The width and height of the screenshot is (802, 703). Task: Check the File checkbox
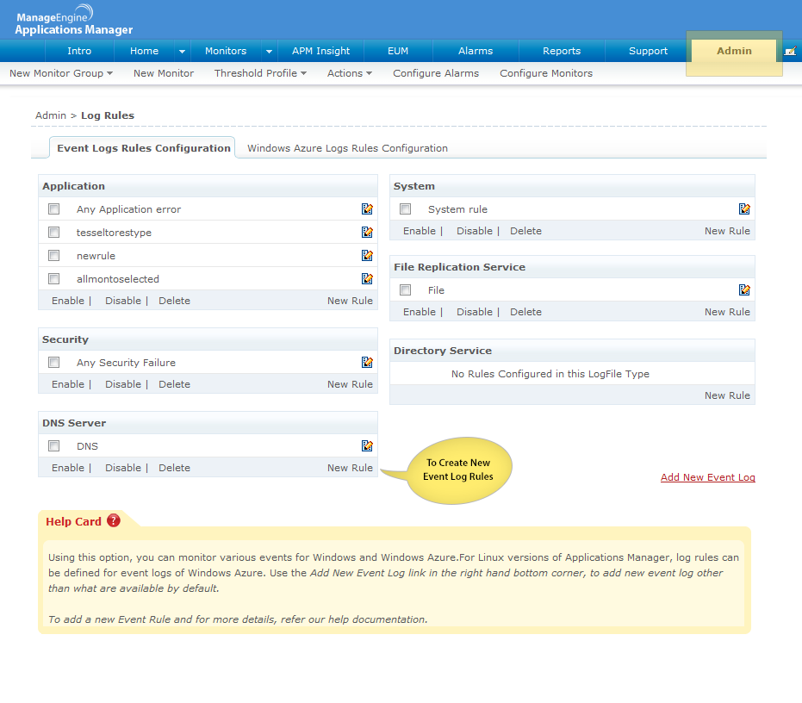point(405,290)
